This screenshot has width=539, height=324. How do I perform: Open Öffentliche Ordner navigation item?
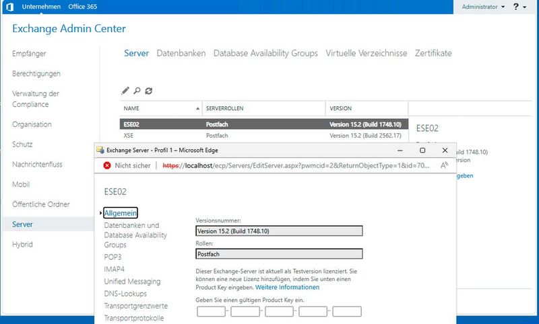(40, 204)
